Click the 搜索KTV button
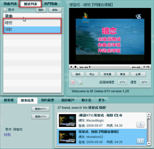 pos(41,117)
